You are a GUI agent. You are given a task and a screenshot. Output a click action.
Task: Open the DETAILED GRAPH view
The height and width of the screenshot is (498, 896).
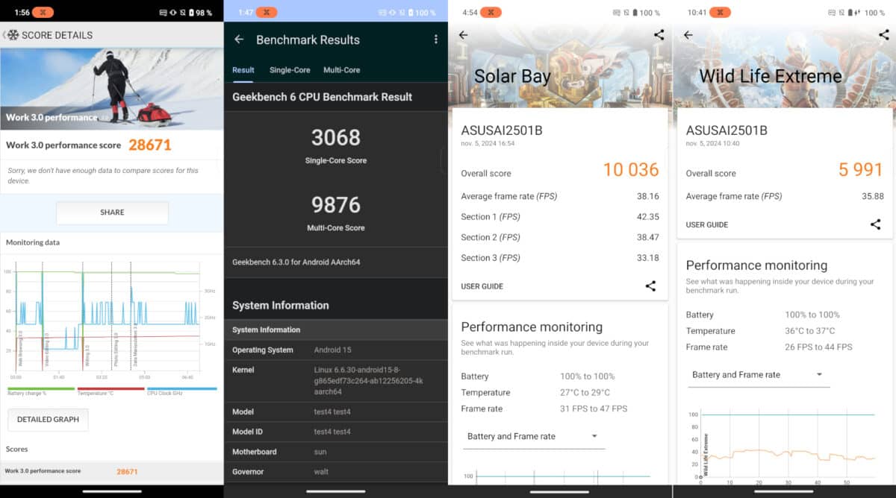48,419
